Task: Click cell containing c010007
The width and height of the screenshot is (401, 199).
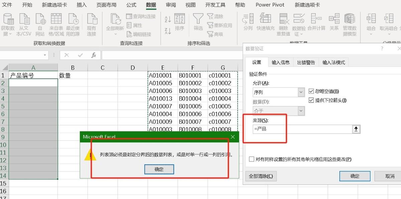Action: click(x=223, y=121)
